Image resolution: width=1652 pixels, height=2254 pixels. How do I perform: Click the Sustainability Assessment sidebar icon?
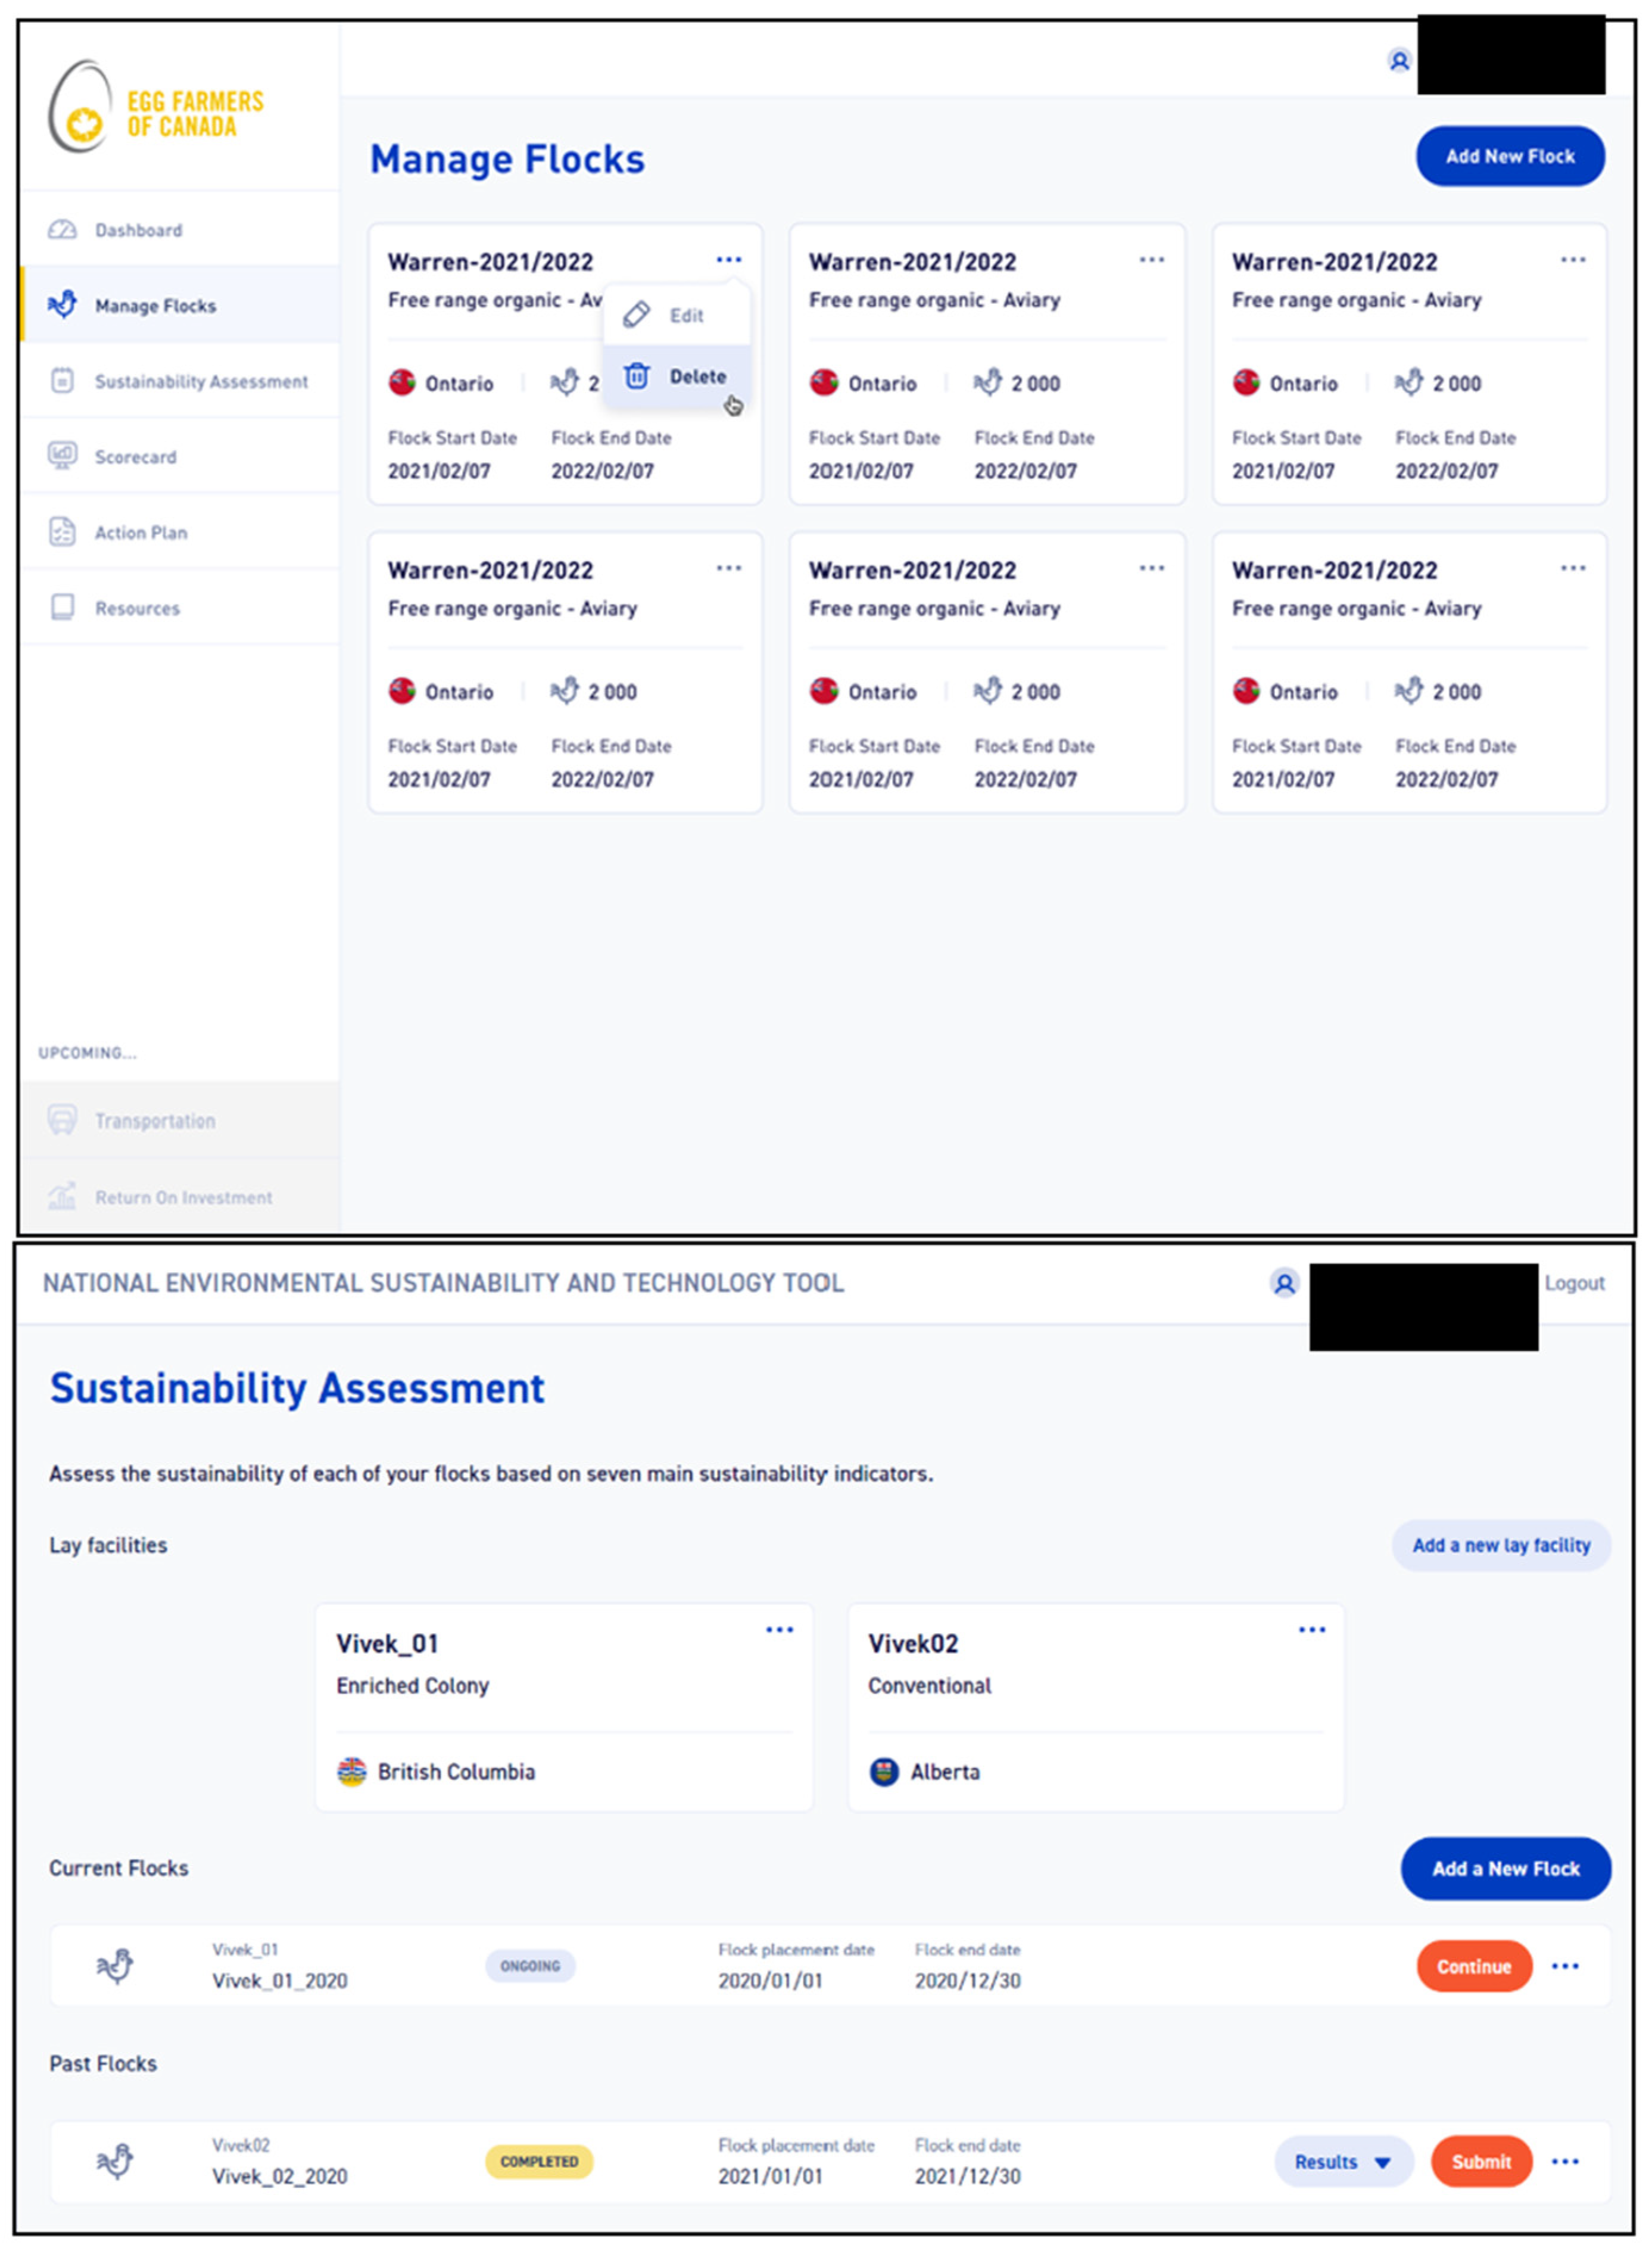(x=62, y=381)
